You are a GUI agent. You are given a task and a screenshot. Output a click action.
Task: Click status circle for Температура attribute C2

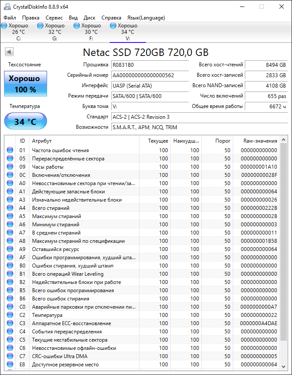[x=10, y=315]
